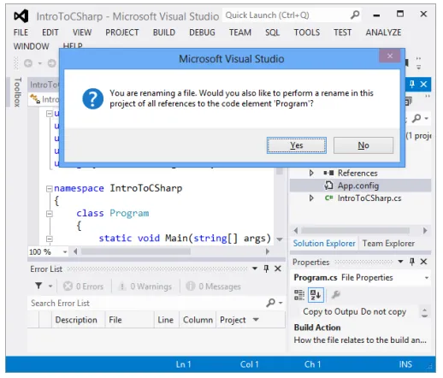Image resolution: width=443 pixels, height=378 pixels.
Task: Open the FILE menu
Action: (x=21, y=32)
